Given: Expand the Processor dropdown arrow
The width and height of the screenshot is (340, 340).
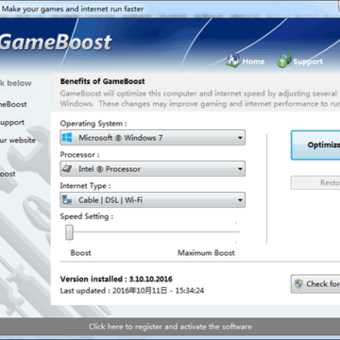Looking at the screenshot, I should click(x=240, y=169).
